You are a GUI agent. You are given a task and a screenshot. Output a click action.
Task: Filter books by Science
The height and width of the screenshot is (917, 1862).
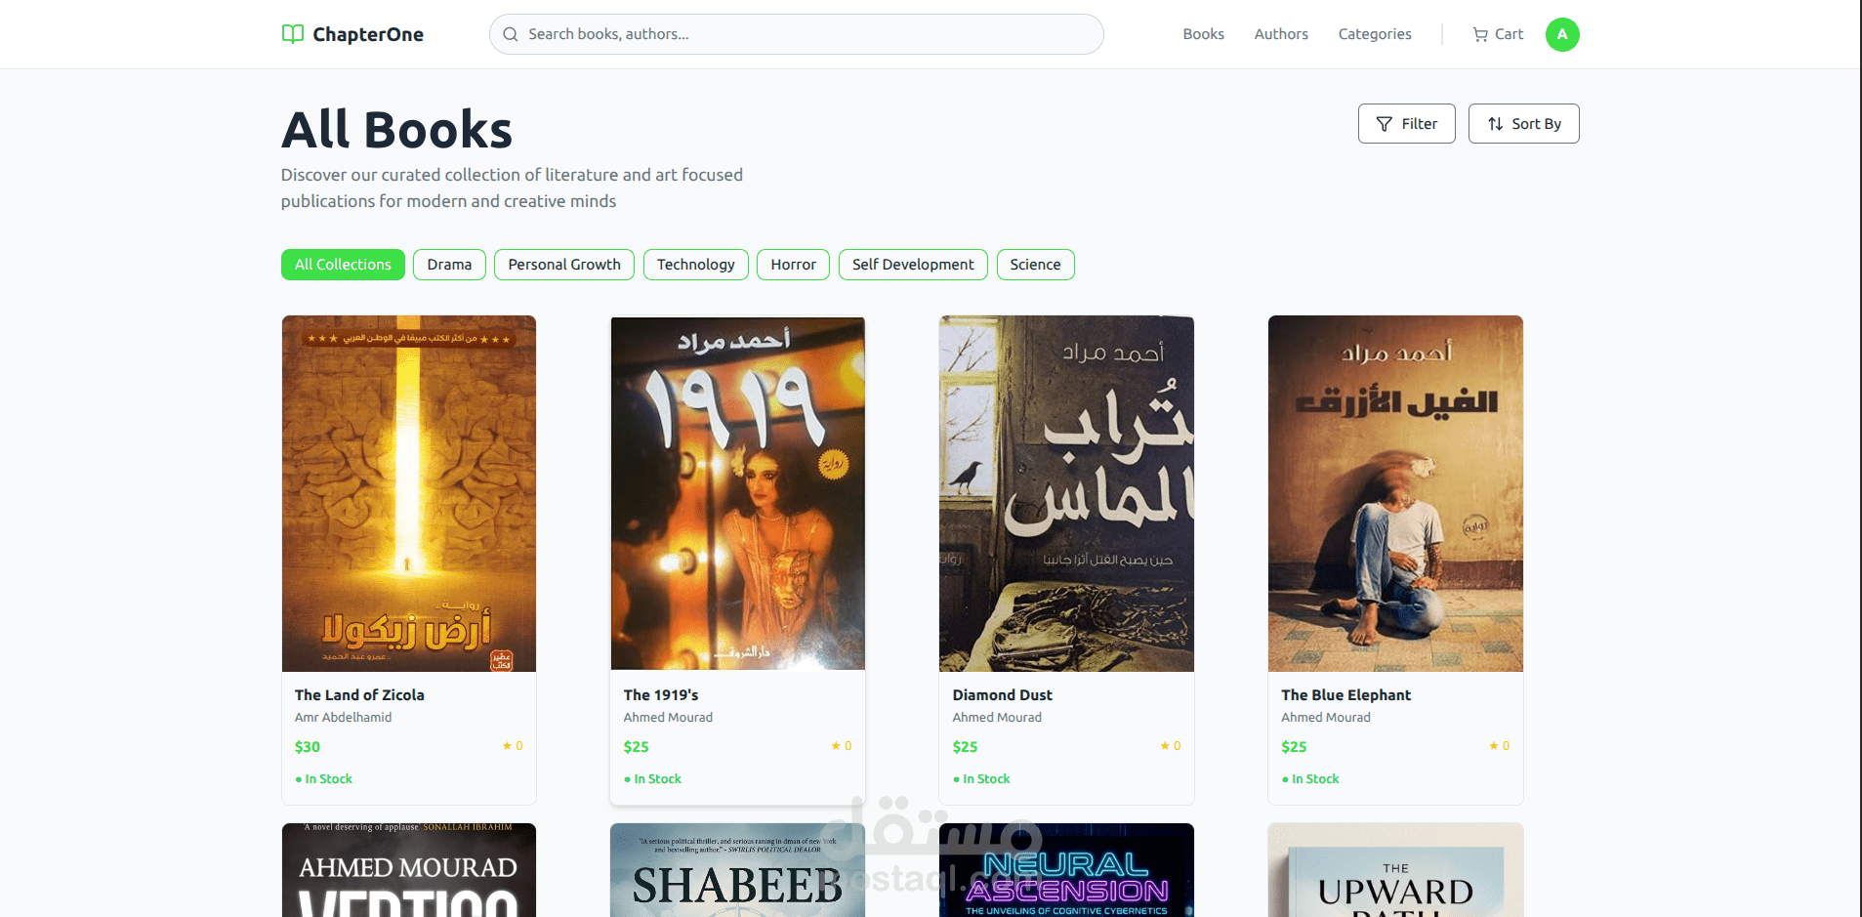click(1036, 265)
